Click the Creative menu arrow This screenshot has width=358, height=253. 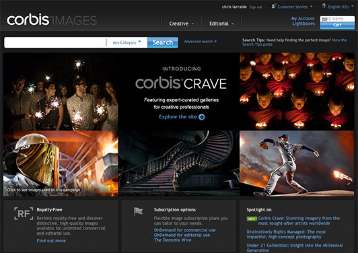192,24
